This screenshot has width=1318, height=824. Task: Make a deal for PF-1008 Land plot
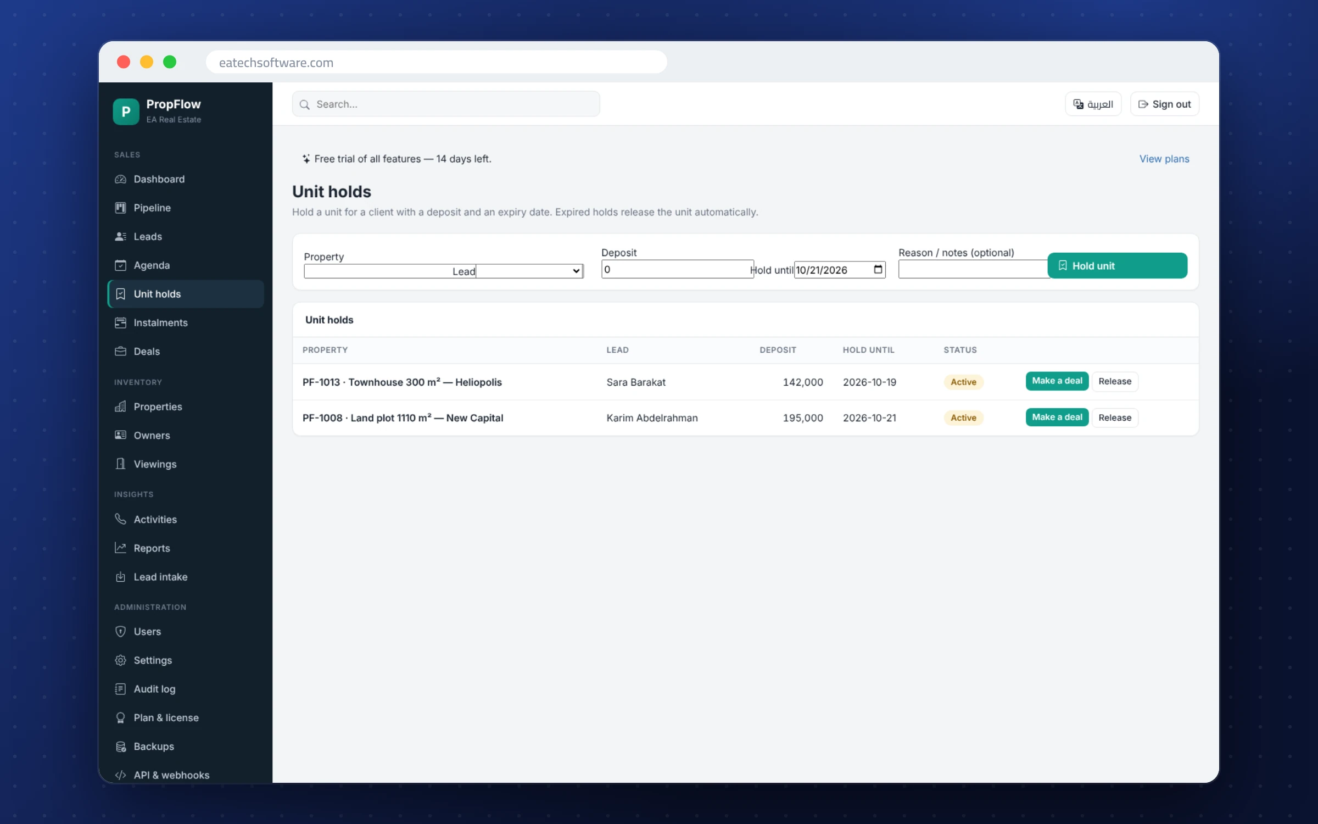(x=1057, y=417)
